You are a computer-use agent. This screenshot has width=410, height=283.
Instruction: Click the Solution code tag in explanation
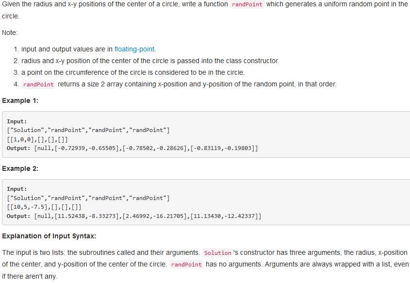(217, 253)
